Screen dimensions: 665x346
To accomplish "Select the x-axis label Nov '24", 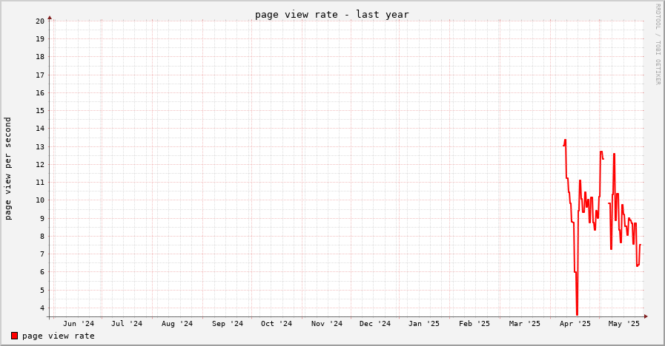I will [x=326, y=324].
